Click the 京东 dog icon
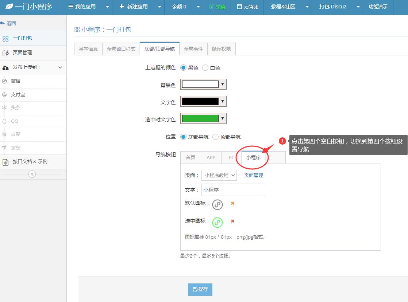Screen dimensions: 408x302 click(x=4, y=148)
